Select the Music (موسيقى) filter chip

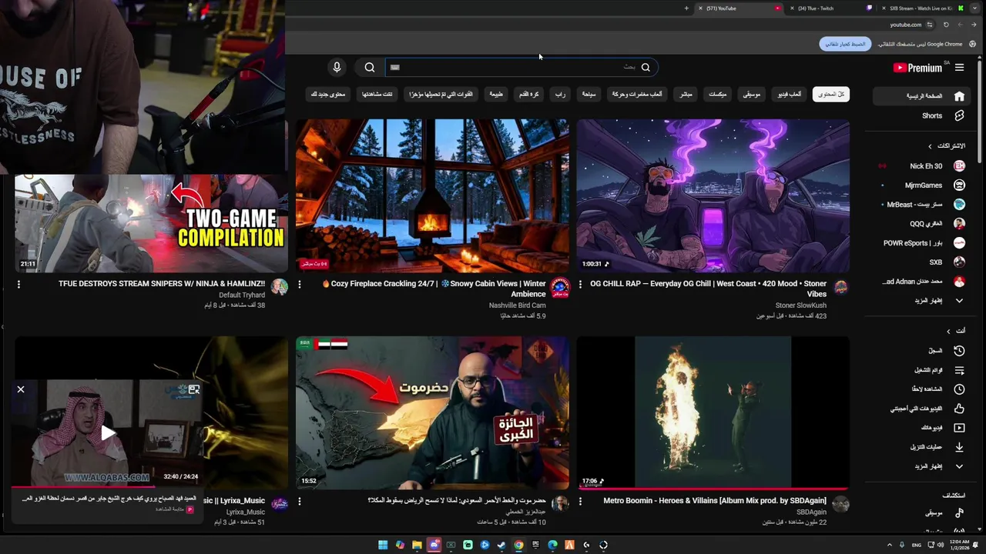point(751,94)
